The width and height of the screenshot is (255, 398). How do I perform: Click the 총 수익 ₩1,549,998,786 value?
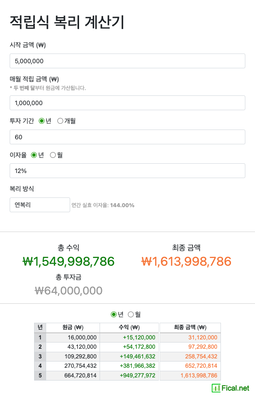pyautogui.click(x=69, y=261)
